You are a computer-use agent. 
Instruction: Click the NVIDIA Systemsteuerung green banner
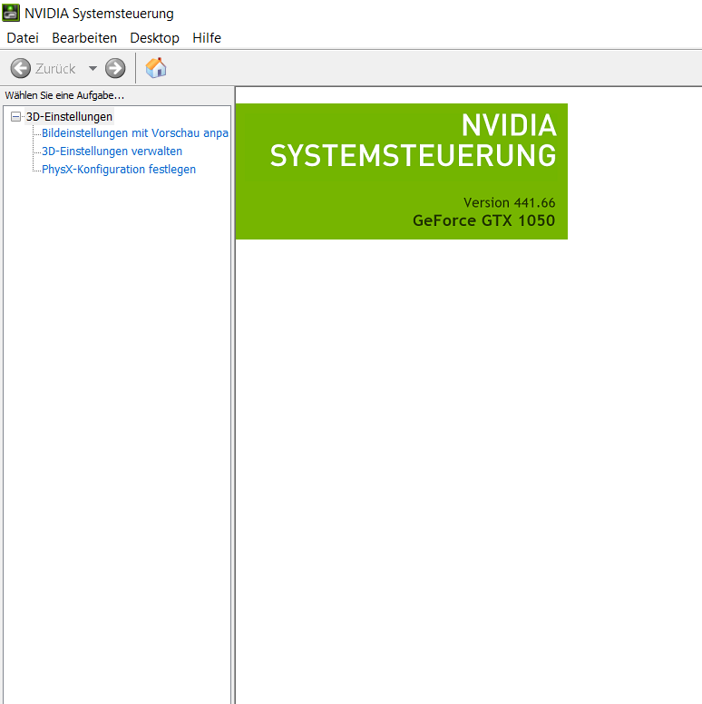402,171
